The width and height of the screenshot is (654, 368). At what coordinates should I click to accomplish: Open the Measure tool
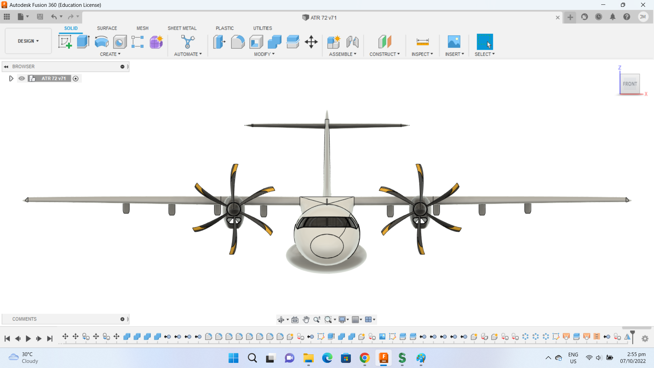pyautogui.click(x=422, y=42)
